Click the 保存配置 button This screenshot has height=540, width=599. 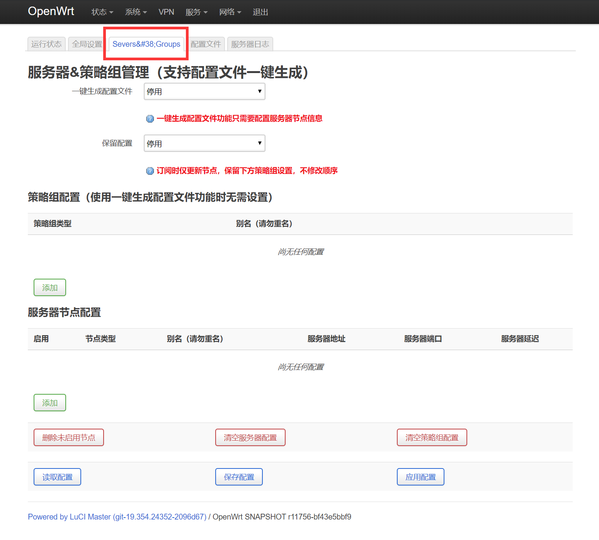pos(239,477)
